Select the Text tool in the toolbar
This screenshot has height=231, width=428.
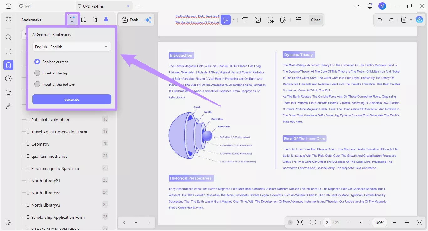point(245,20)
